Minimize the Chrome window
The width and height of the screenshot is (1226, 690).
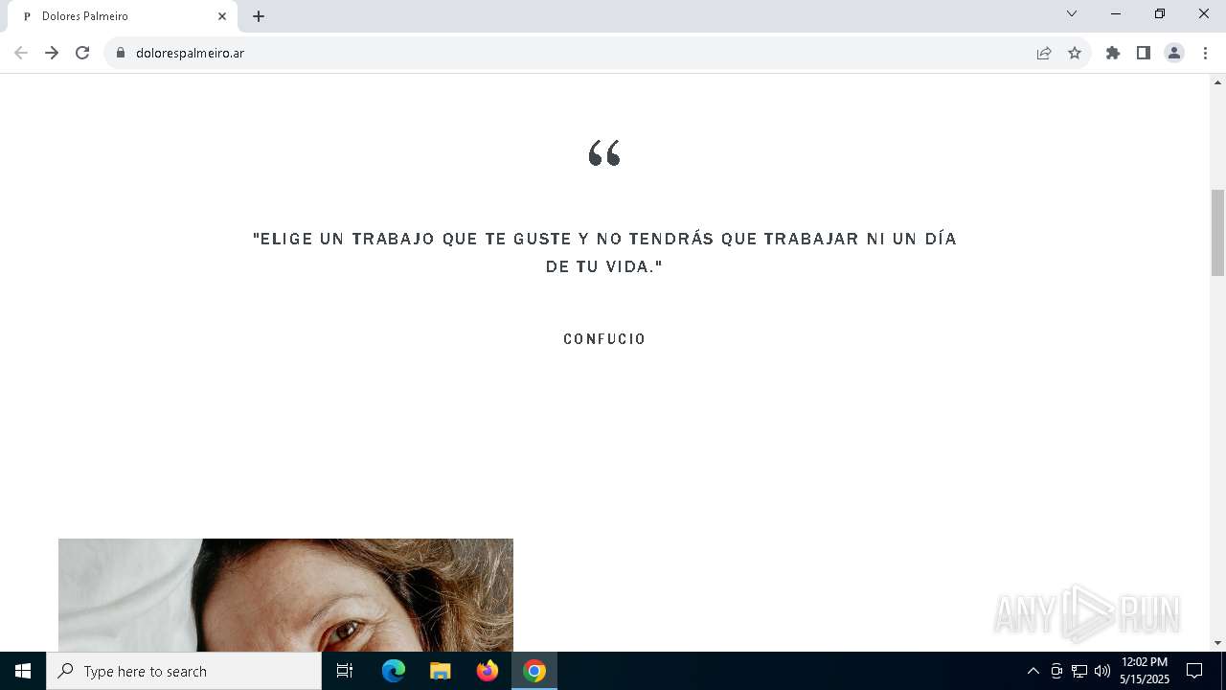(1116, 13)
